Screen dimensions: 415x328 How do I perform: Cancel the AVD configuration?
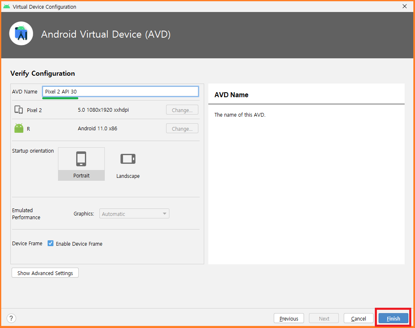point(359,318)
